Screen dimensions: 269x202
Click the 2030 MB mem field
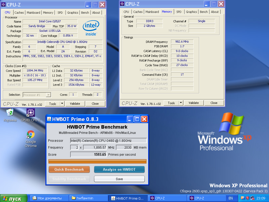124,147
